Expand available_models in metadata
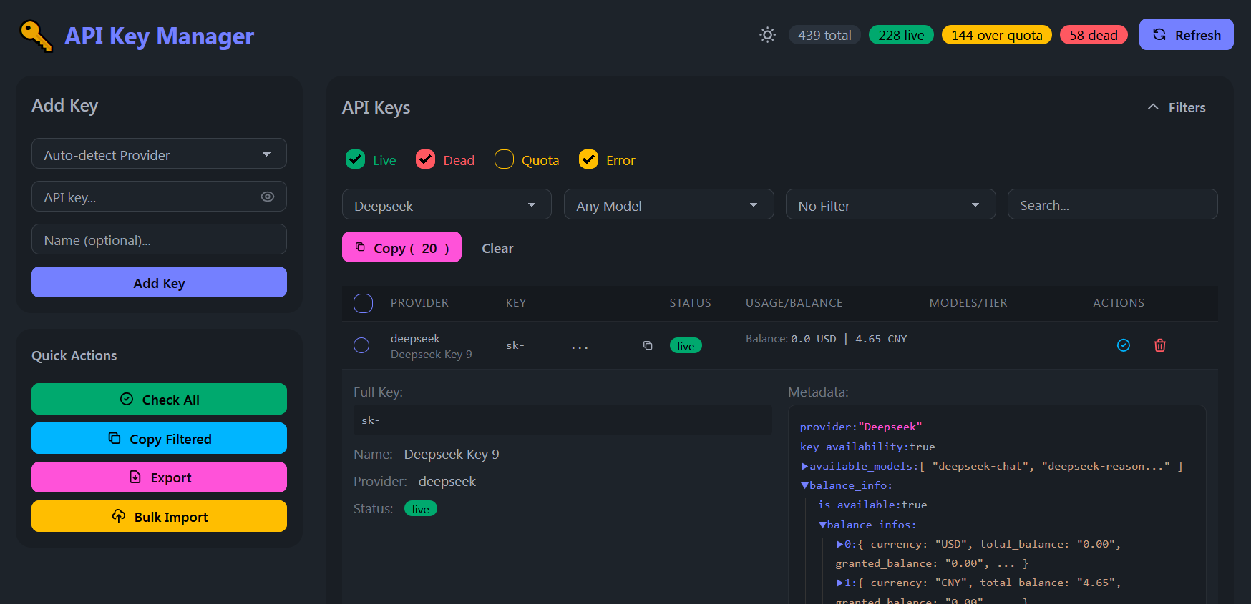The width and height of the screenshot is (1251, 604). click(804, 466)
